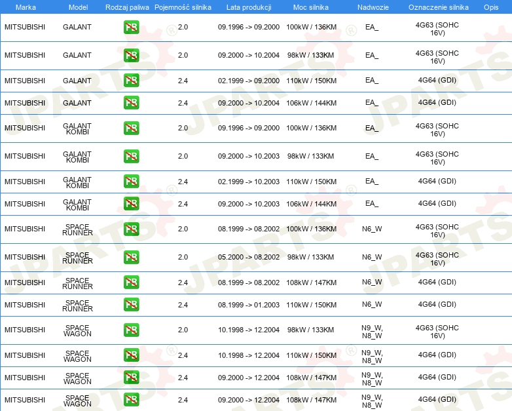Click PB fuel icon in Space Wagon 98kW/133KM row
Viewport: 512px width, 411px height.
[131, 330]
